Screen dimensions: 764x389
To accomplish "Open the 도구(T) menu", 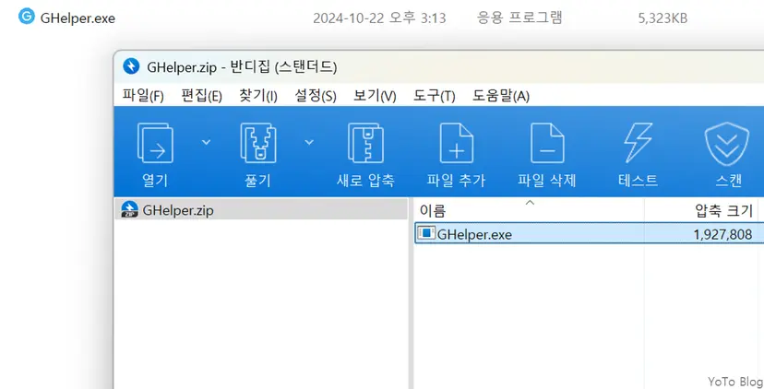I will [x=435, y=96].
